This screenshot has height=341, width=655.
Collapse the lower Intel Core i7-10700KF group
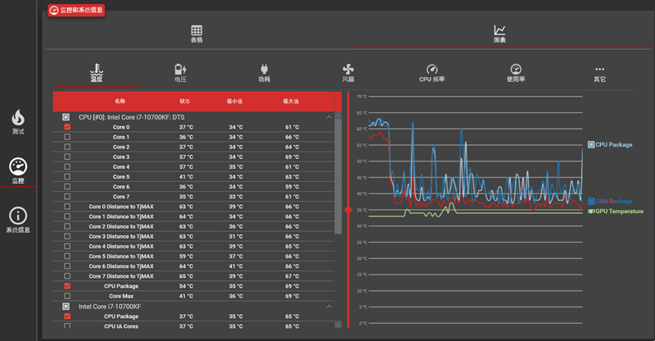pyautogui.click(x=329, y=306)
